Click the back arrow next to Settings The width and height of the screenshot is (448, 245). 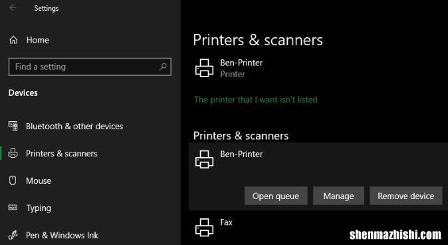13,8
